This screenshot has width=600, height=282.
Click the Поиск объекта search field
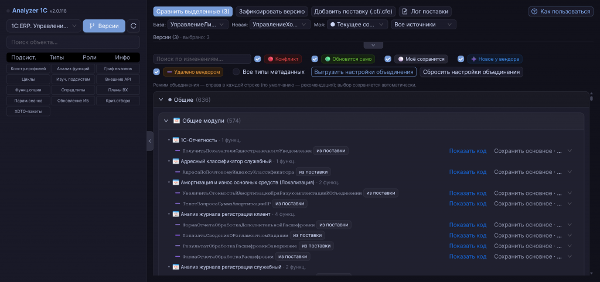(x=73, y=42)
